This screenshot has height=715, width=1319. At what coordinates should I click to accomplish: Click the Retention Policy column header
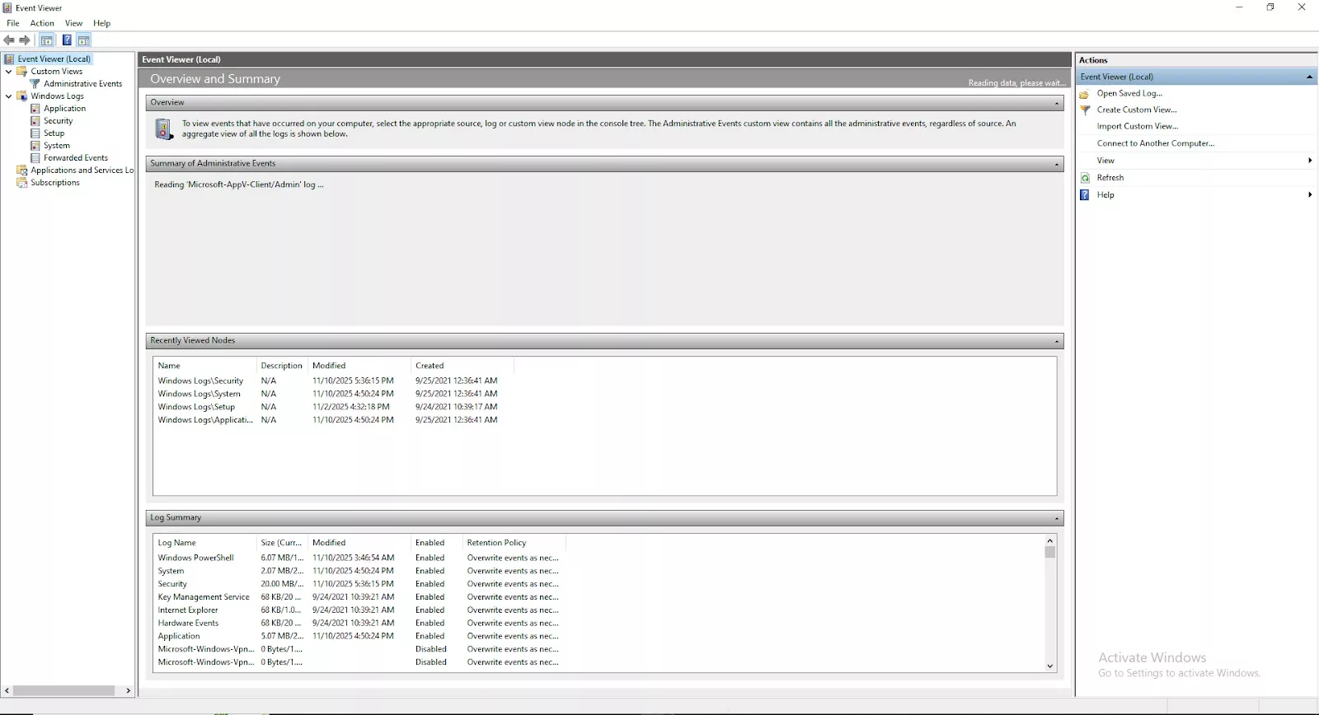[496, 543]
